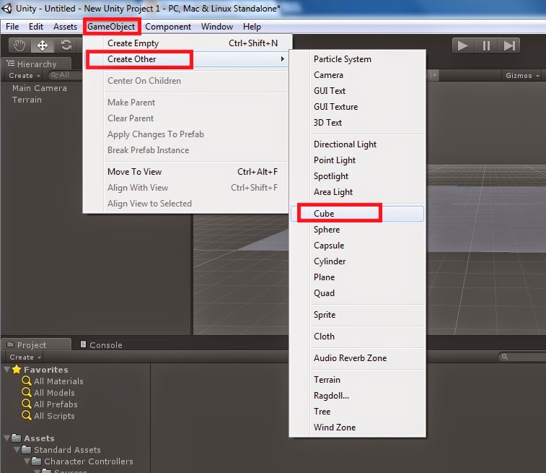
Task: Choose GUI Texture
Action: tap(357, 107)
